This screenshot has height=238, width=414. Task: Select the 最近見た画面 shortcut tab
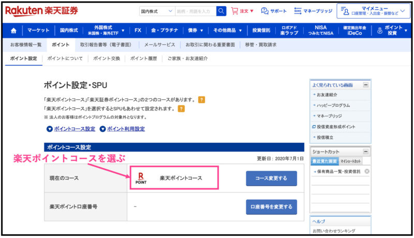pos(324,161)
